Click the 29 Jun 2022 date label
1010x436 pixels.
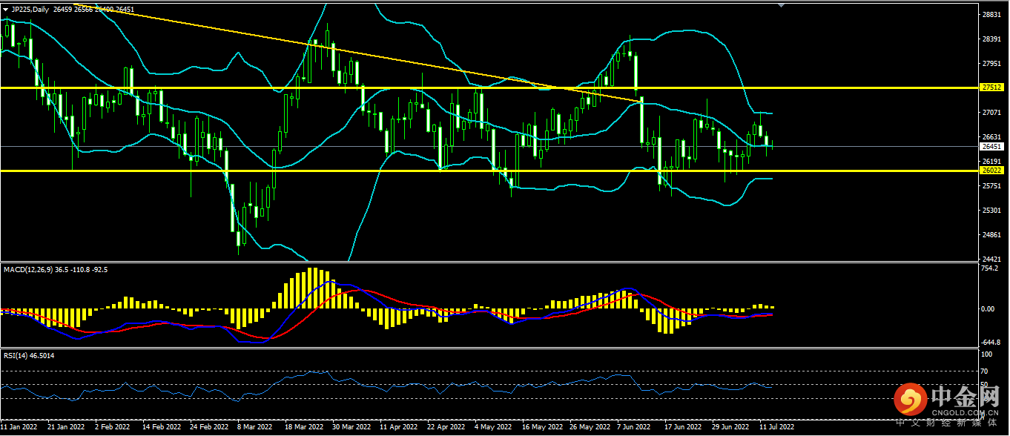(x=730, y=428)
